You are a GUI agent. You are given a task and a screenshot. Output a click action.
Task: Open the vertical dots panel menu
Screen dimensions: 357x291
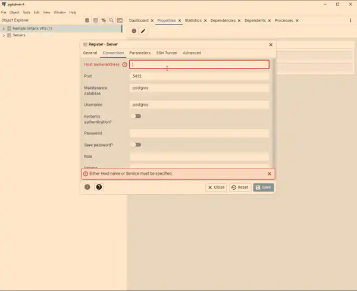350,20
